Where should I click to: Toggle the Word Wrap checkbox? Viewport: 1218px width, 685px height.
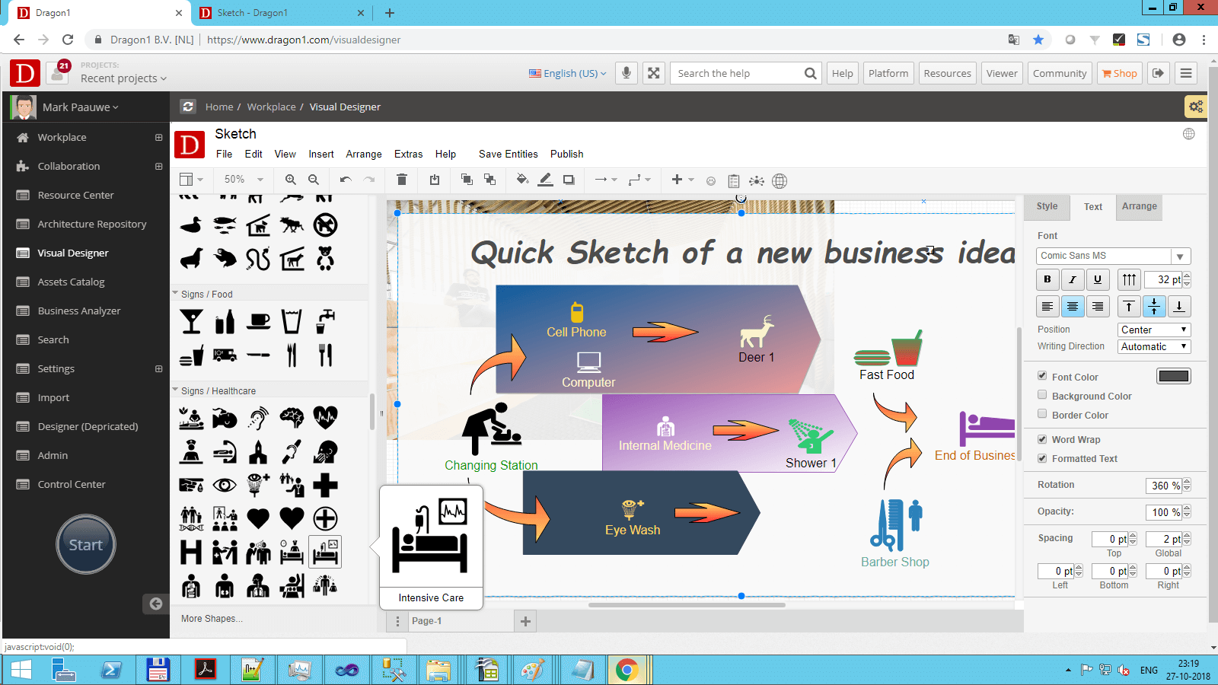coord(1042,439)
